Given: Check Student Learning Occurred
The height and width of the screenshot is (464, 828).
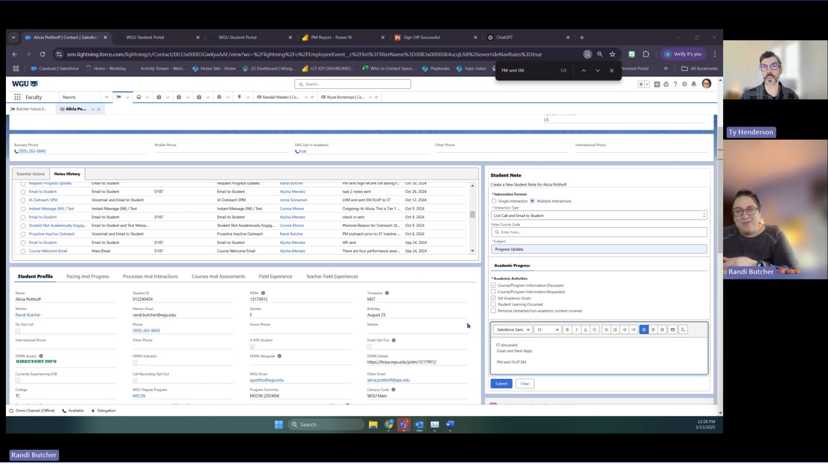Looking at the screenshot, I should pos(493,304).
